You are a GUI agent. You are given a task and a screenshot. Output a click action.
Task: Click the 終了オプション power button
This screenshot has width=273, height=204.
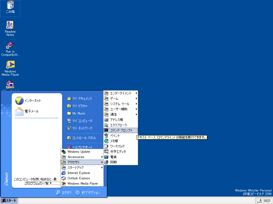(87, 193)
